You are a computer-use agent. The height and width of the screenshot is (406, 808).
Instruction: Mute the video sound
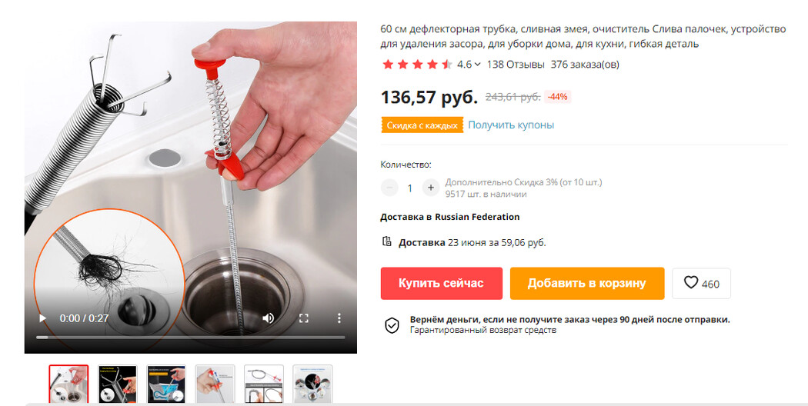point(268,318)
